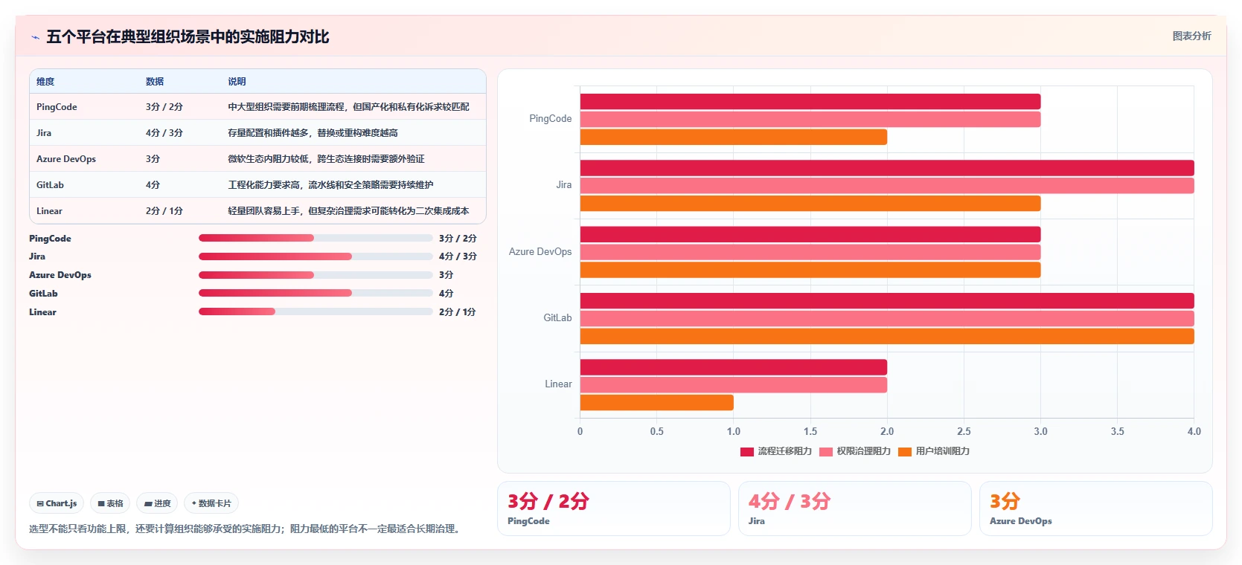Click the 3分 / 2分 table cell for PingCode
This screenshot has height=565, width=1242.
point(164,107)
